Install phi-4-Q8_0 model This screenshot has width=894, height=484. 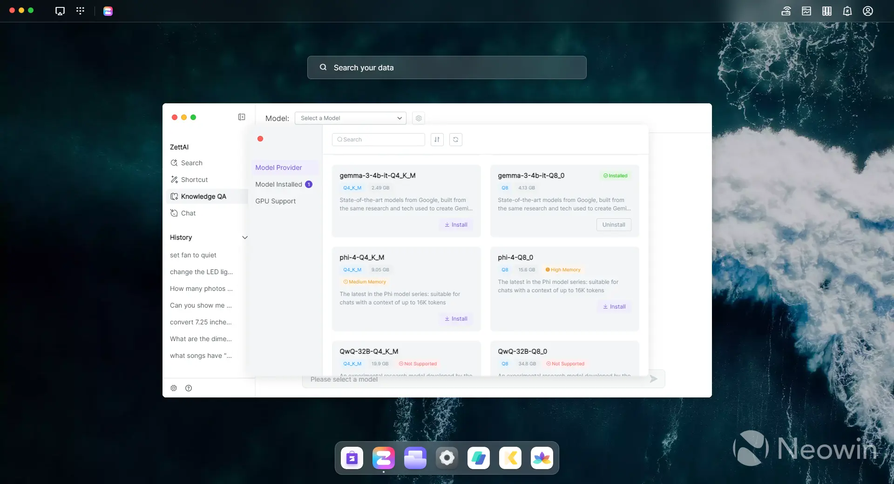coord(614,307)
